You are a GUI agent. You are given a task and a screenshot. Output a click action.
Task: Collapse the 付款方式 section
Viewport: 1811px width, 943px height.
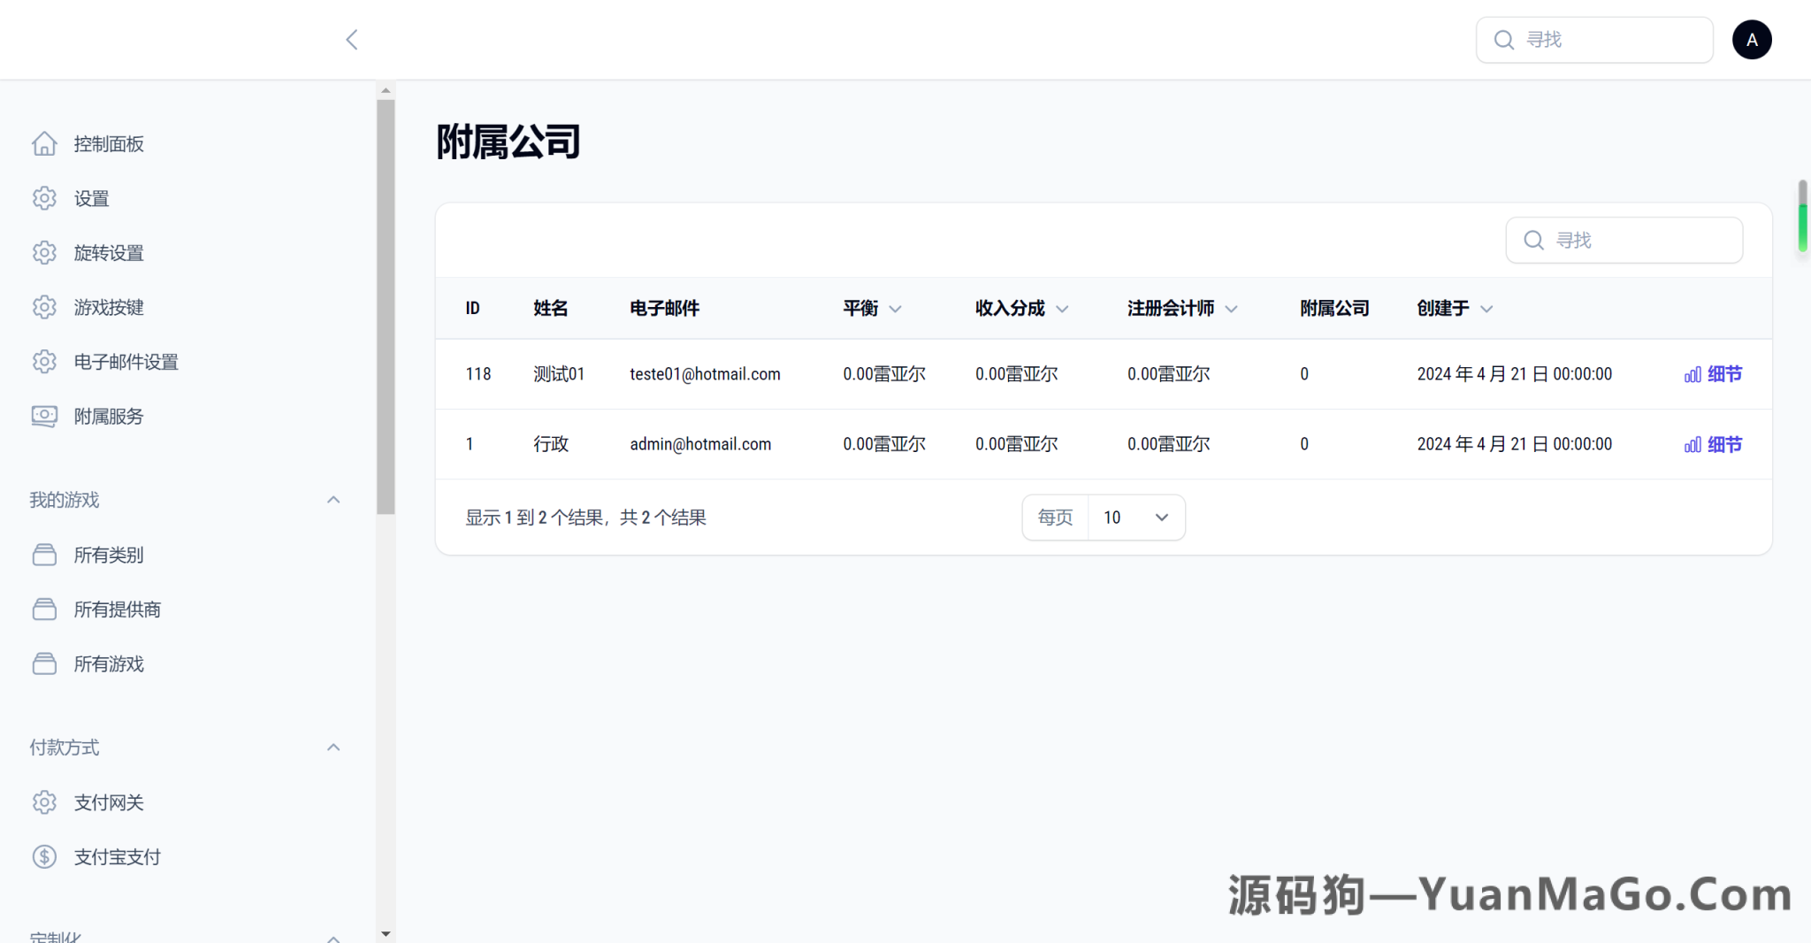[333, 747]
